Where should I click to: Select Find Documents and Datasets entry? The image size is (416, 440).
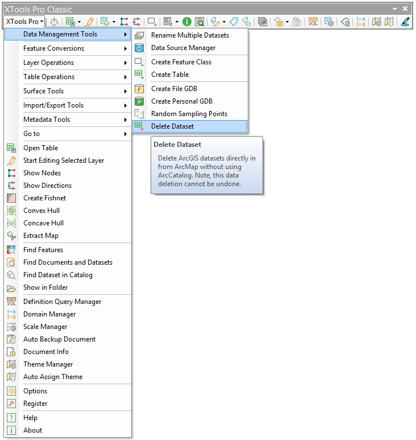68,262
